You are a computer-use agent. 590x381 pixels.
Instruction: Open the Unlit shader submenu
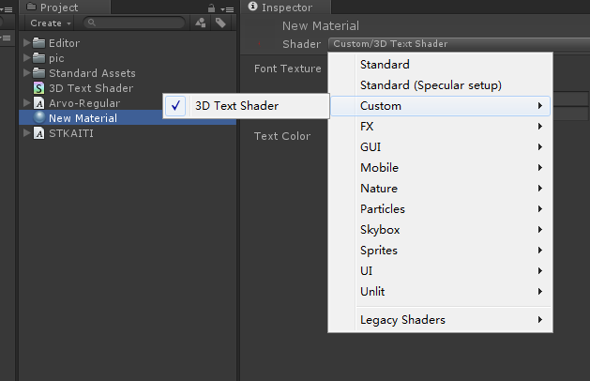click(x=440, y=292)
